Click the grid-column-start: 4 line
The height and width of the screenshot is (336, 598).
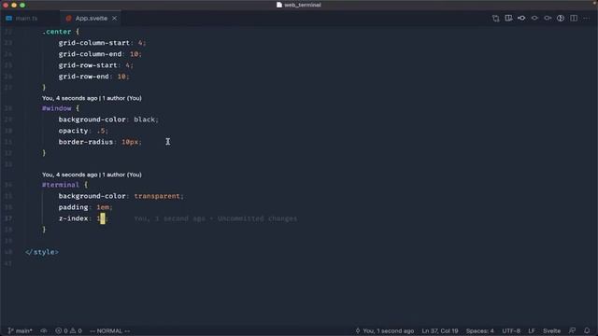[x=102, y=43]
